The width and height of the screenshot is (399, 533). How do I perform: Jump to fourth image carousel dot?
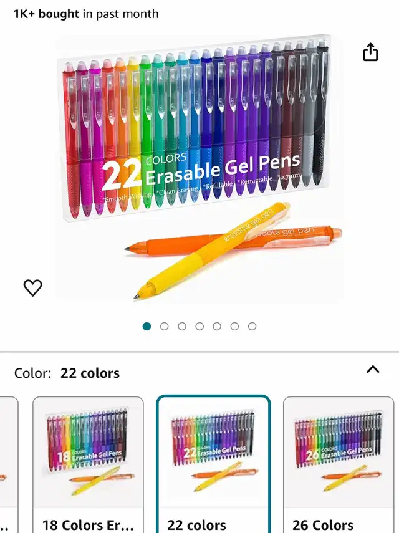pyautogui.click(x=199, y=326)
